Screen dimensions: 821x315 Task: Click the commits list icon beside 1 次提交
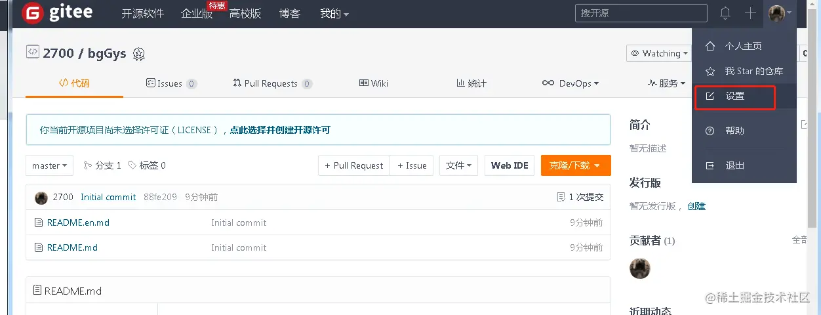[x=561, y=197]
